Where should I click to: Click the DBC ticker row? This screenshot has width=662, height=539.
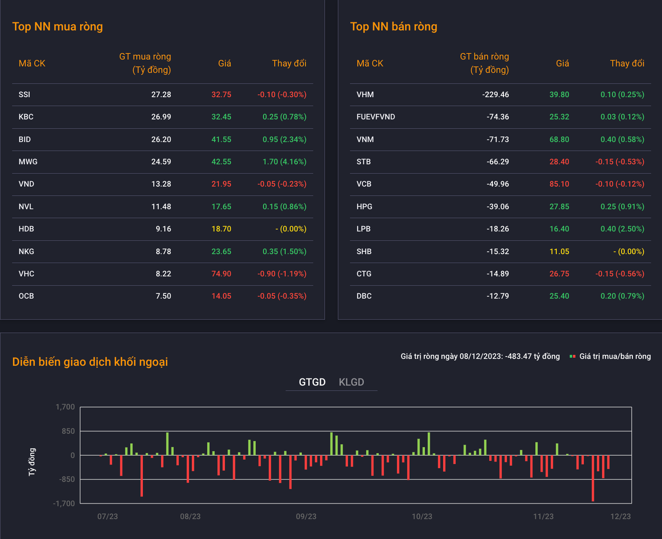pos(364,296)
